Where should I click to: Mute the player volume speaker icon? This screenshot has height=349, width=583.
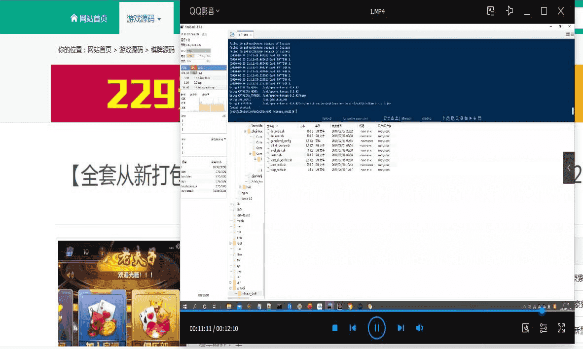(419, 328)
